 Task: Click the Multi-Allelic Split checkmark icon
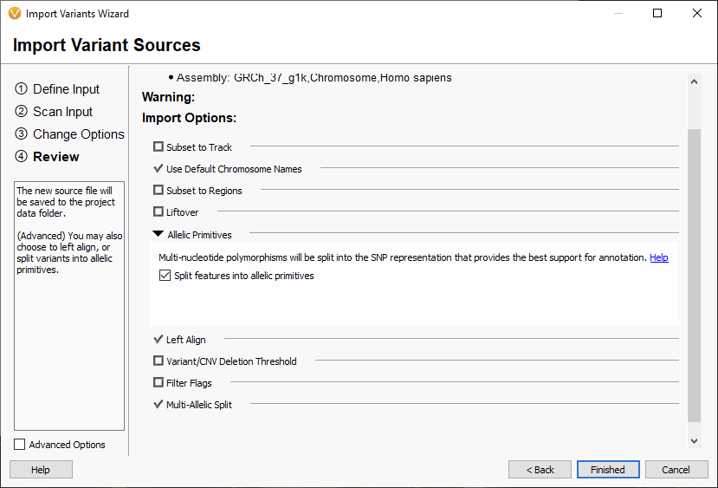point(158,404)
